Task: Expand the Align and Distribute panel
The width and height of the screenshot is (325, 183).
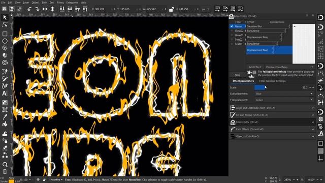Action: (272, 108)
